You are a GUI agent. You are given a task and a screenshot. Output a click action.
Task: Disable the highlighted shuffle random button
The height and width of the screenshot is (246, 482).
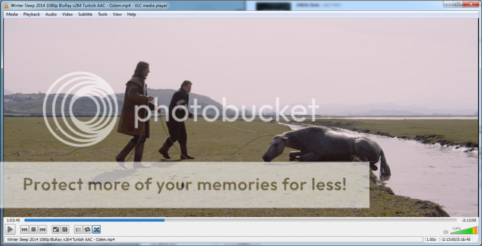(x=96, y=229)
